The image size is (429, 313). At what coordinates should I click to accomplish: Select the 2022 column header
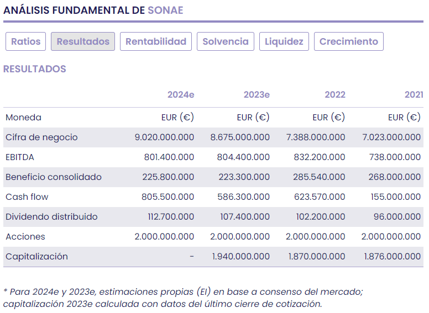point(335,94)
